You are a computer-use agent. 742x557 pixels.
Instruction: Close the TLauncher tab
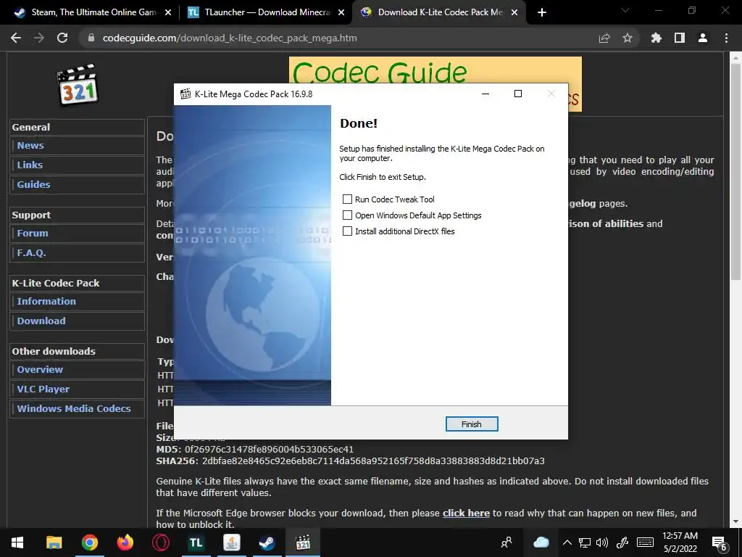(341, 12)
